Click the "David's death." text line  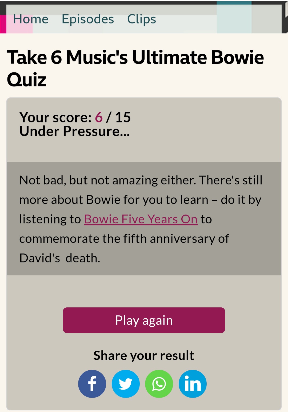tap(60, 258)
